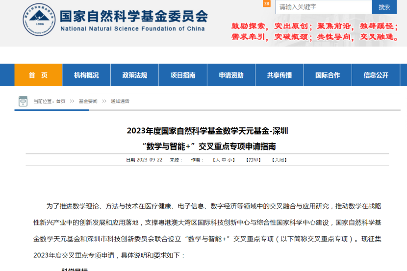Click the 打印 print link
The height and width of the screenshot is (271, 407).
click(254, 160)
